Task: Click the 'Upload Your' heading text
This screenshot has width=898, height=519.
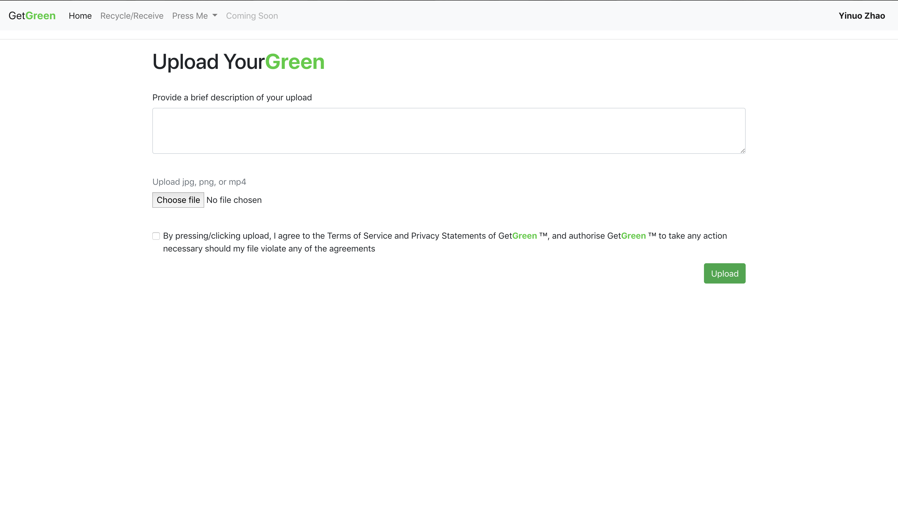Action: (x=208, y=62)
